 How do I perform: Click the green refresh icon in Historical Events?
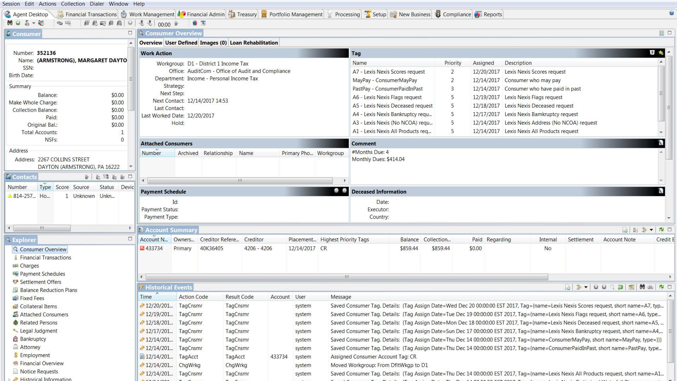coord(661,287)
